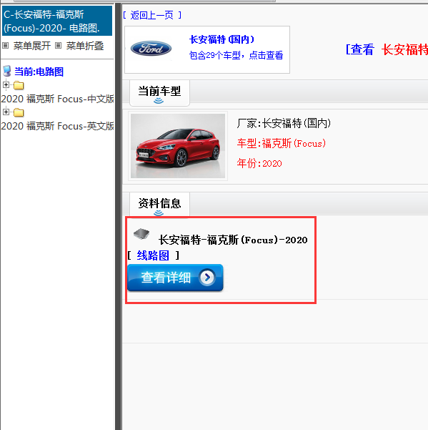Expand the 2020 福克斯 Focus-英文版 tree node
This screenshot has width=428, height=430.
point(6,112)
